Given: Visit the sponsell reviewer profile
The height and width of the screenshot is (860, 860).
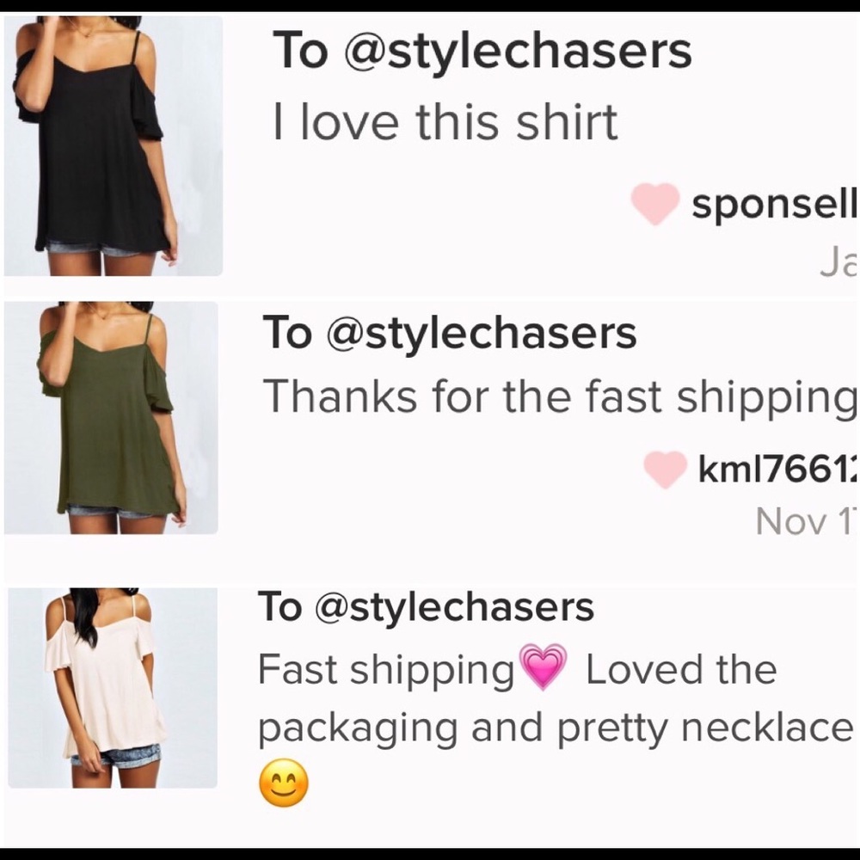Looking at the screenshot, I should tap(774, 204).
